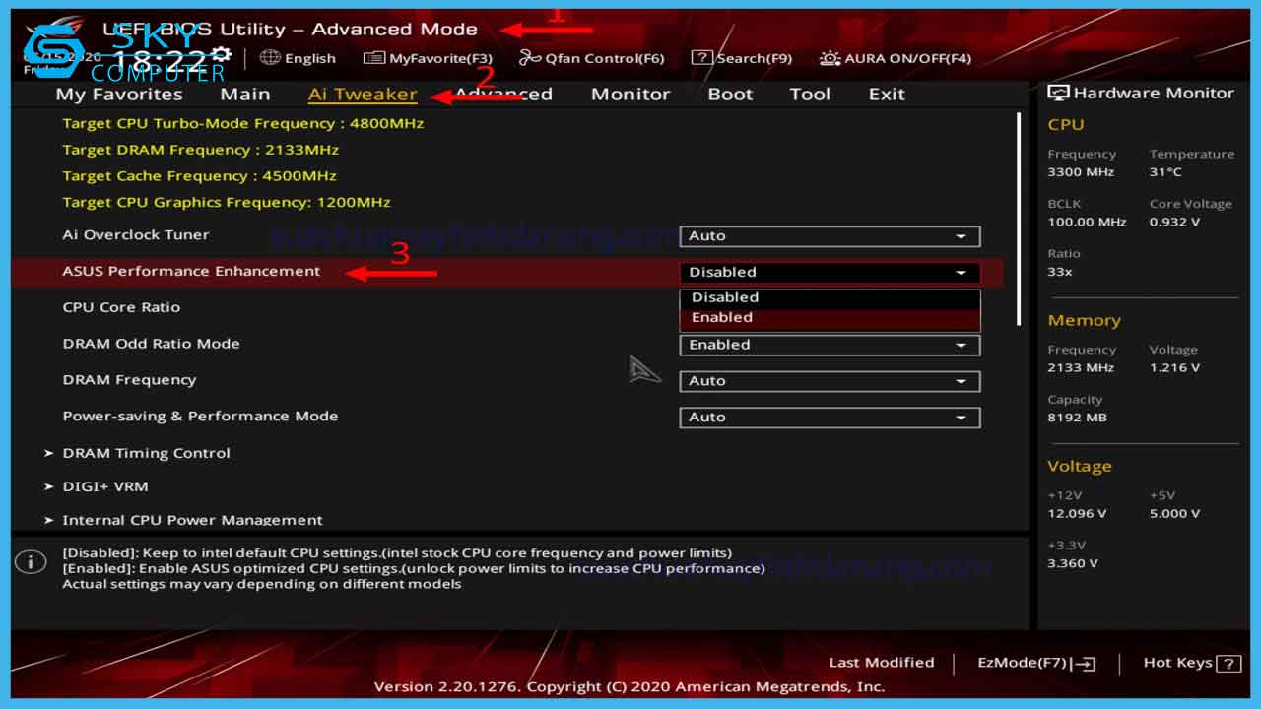The height and width of the screenshot is (709, 1261).
Task: Click the BCLK value 100.00 MHz
Action: pos(1087,223)
